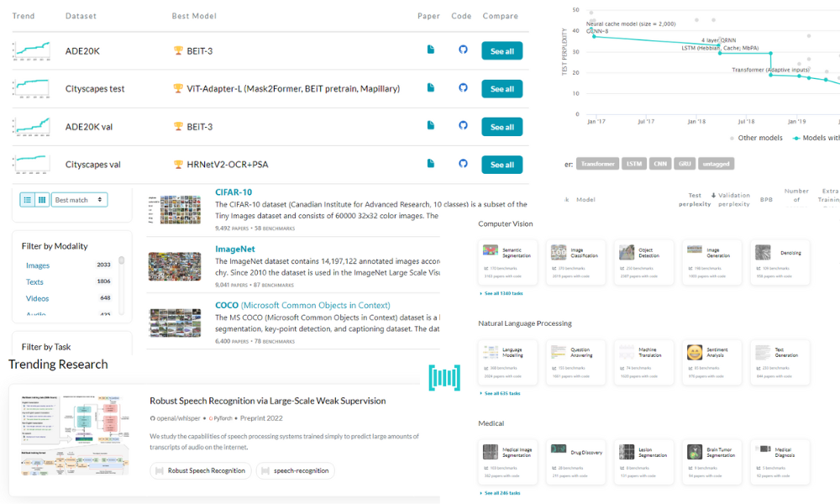Open the Medical Image Segmentation task card
The image size is (840, 504).
tap(508, 462)
